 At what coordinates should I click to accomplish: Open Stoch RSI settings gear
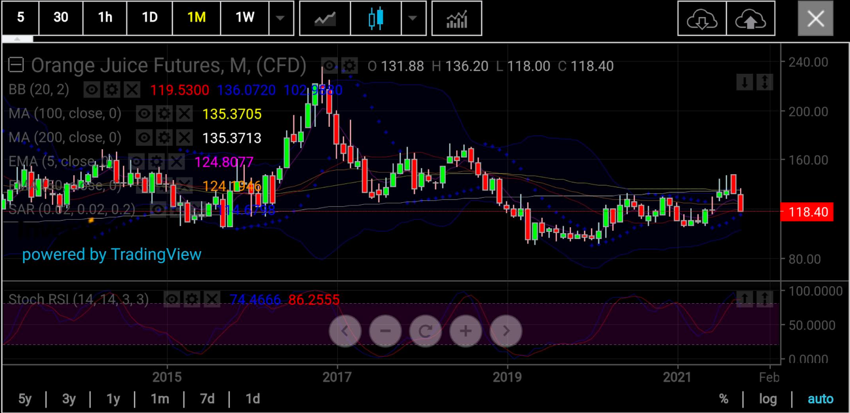coord(192,299)
